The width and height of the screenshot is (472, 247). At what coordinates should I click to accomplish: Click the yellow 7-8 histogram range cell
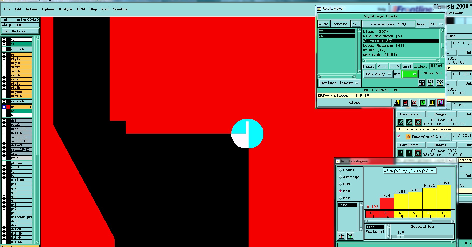point(444,214)
